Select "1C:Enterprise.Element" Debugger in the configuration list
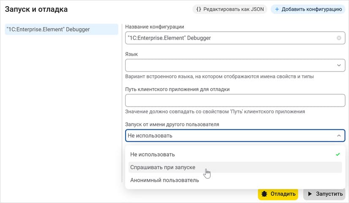The height and width of the screenshot is (203, 349). point(61,29)
